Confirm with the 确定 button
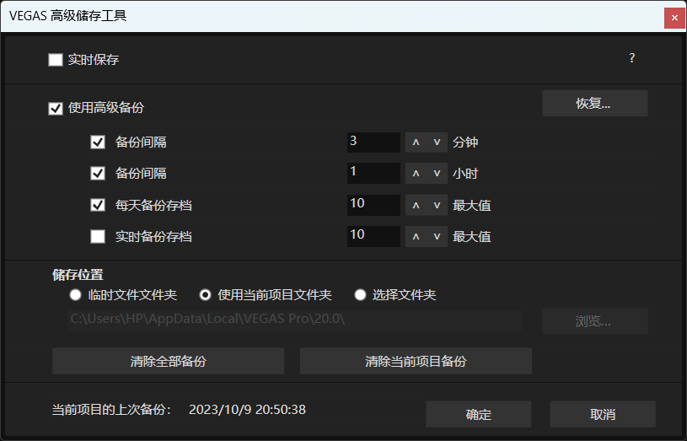The image size is (687, 441). 479,414
